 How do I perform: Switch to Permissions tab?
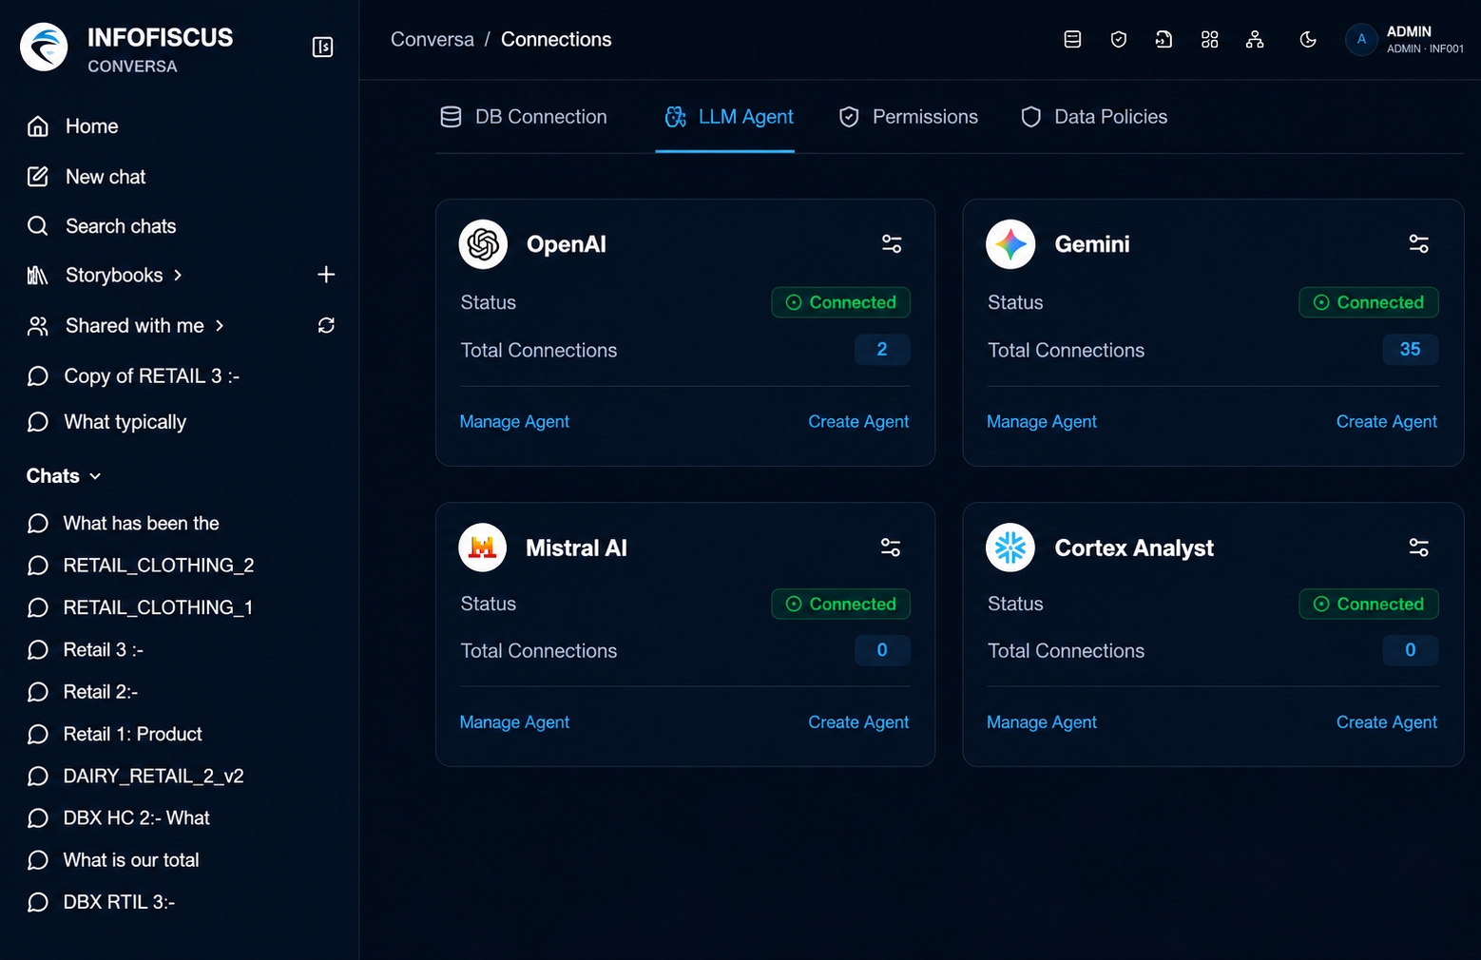pyautogui.click(x=908, y=117)
